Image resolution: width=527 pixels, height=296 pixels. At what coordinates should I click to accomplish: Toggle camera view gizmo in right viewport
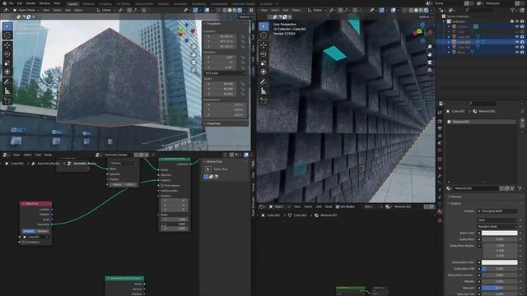(x=430, y=62)
